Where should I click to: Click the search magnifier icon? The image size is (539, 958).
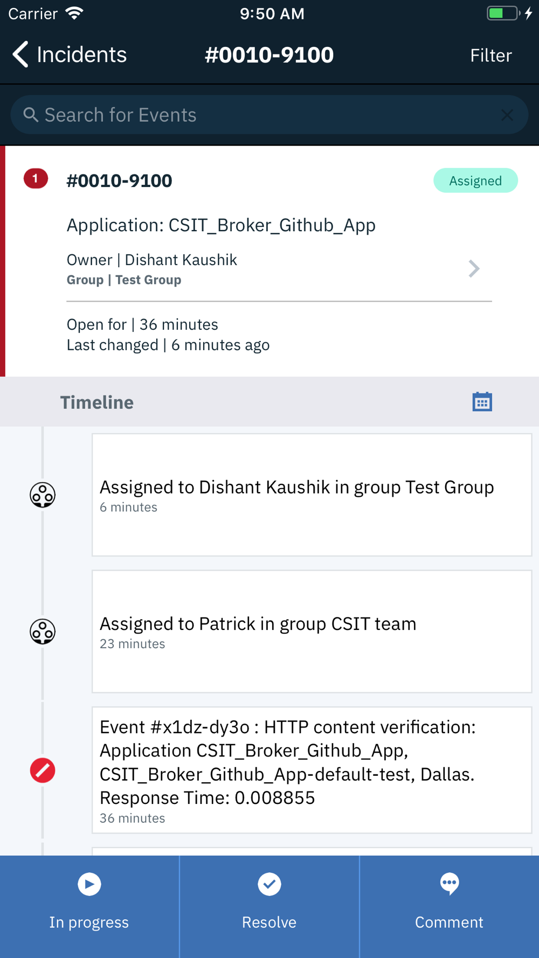click(31, 115)
